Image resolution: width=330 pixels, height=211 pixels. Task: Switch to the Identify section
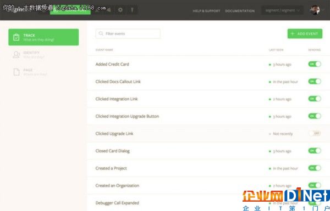[43, 55]
